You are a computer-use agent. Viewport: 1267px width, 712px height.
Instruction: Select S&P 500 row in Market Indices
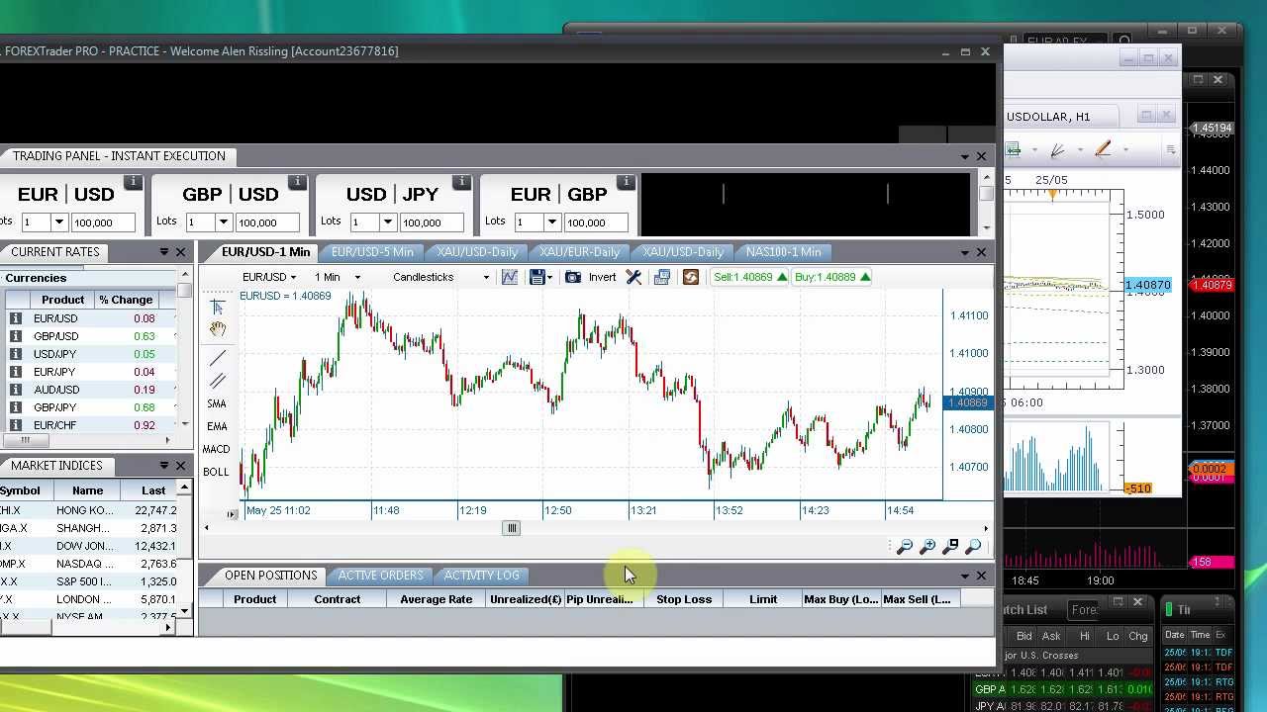pyautogui.click(x=89, y=581)
